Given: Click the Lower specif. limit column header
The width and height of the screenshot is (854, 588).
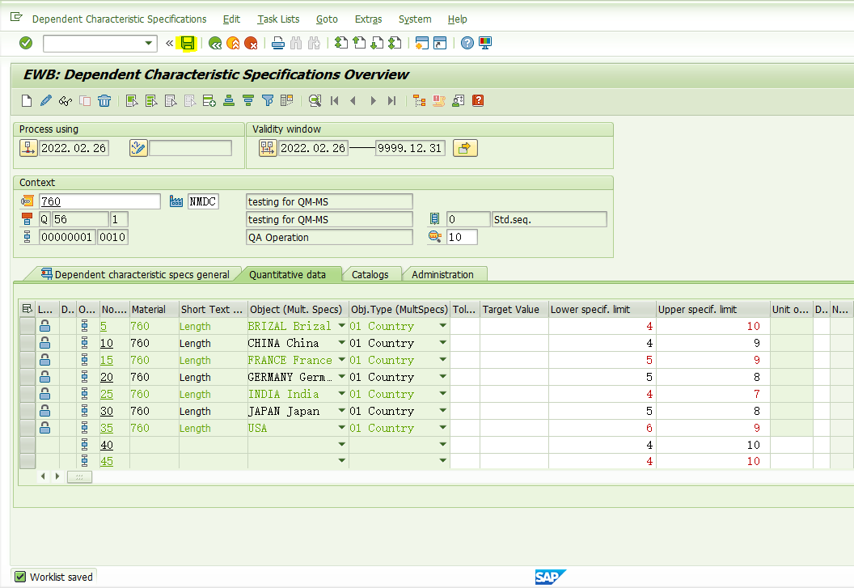Looking at the screenshot, I should [x=602, y=310].
